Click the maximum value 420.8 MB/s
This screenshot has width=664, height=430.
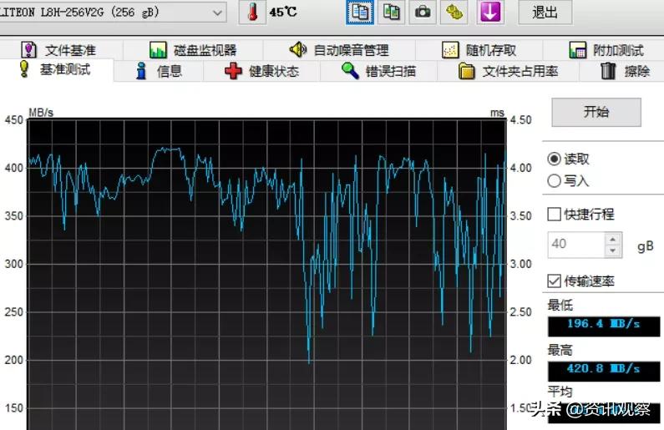click(604, 370)
